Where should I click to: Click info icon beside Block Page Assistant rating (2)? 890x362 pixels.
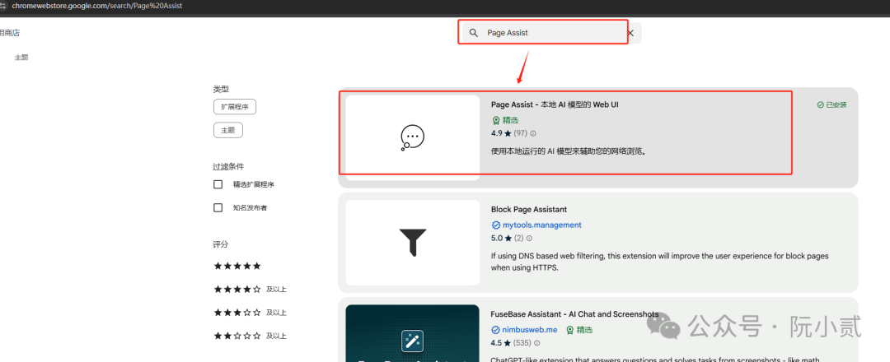coord(529,239)
